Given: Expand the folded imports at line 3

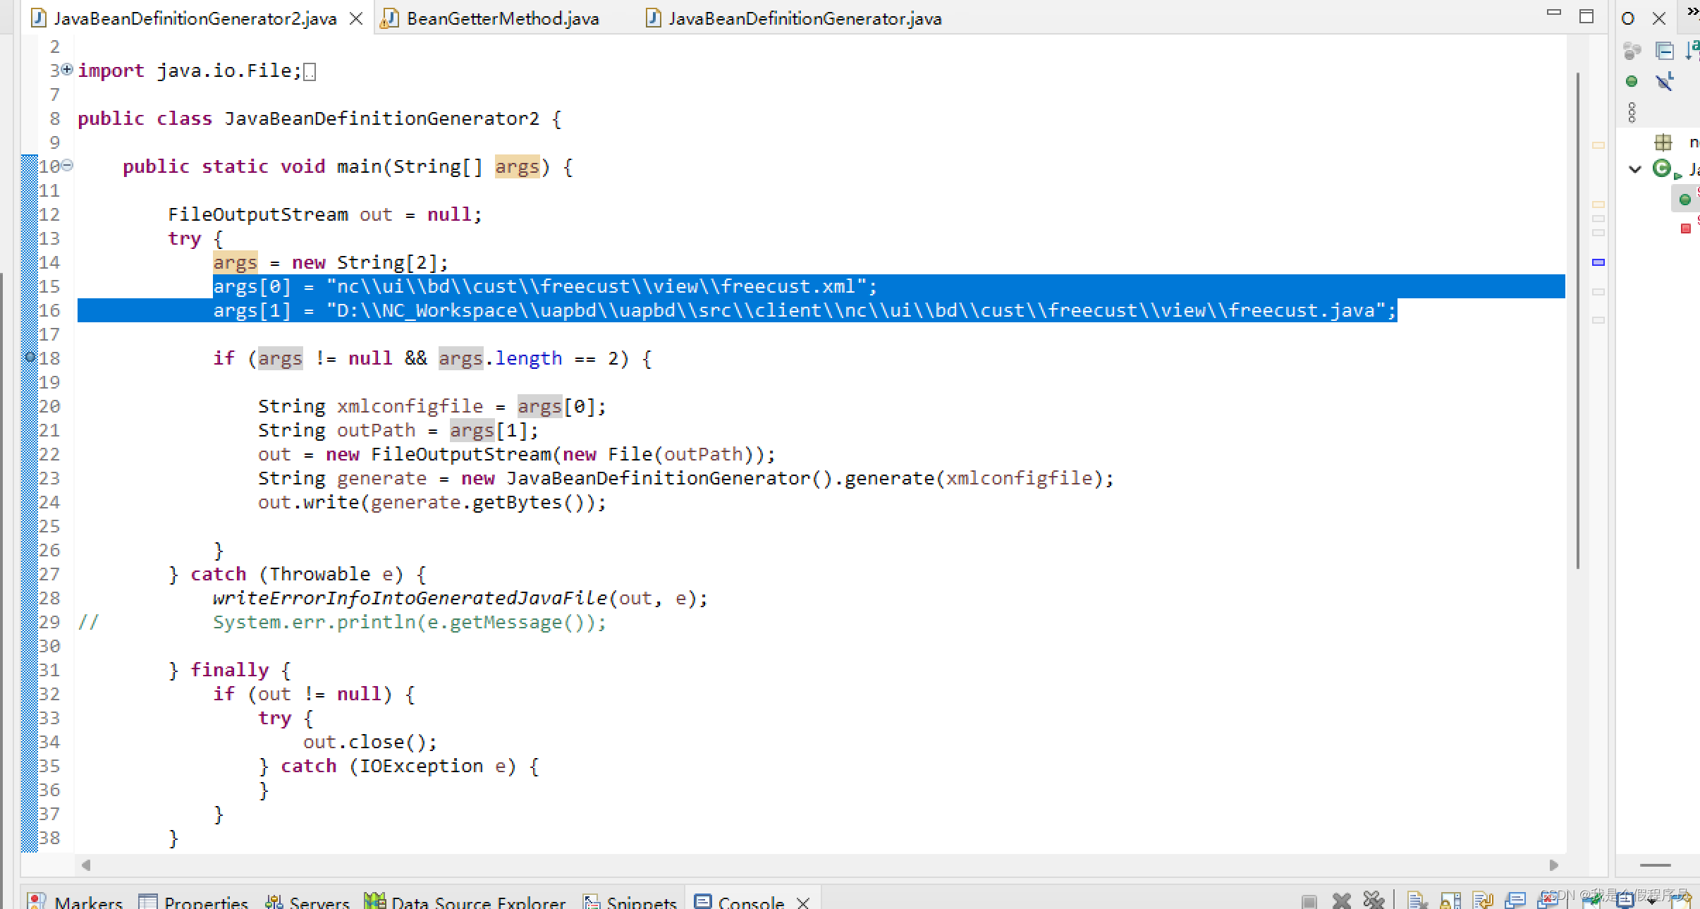Looking at the screenshot, I should [x=67, y=69].
